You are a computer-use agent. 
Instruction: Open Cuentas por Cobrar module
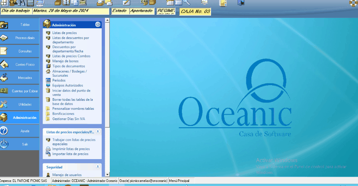25,91
